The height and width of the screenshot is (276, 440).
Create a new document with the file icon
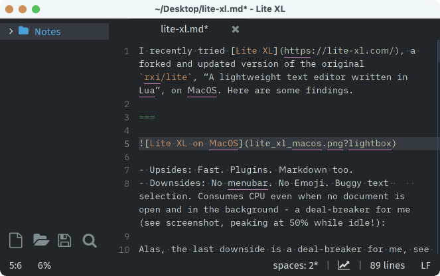(x=17, y=240)
